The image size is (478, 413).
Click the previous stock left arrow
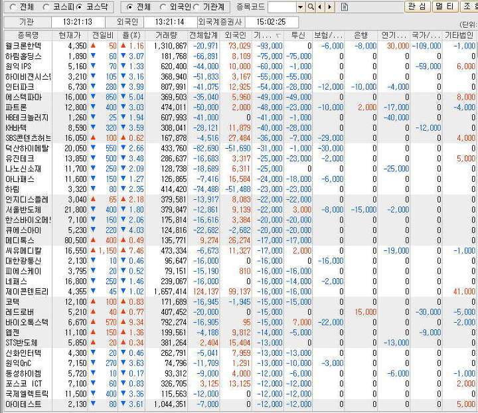click(320, 7)
